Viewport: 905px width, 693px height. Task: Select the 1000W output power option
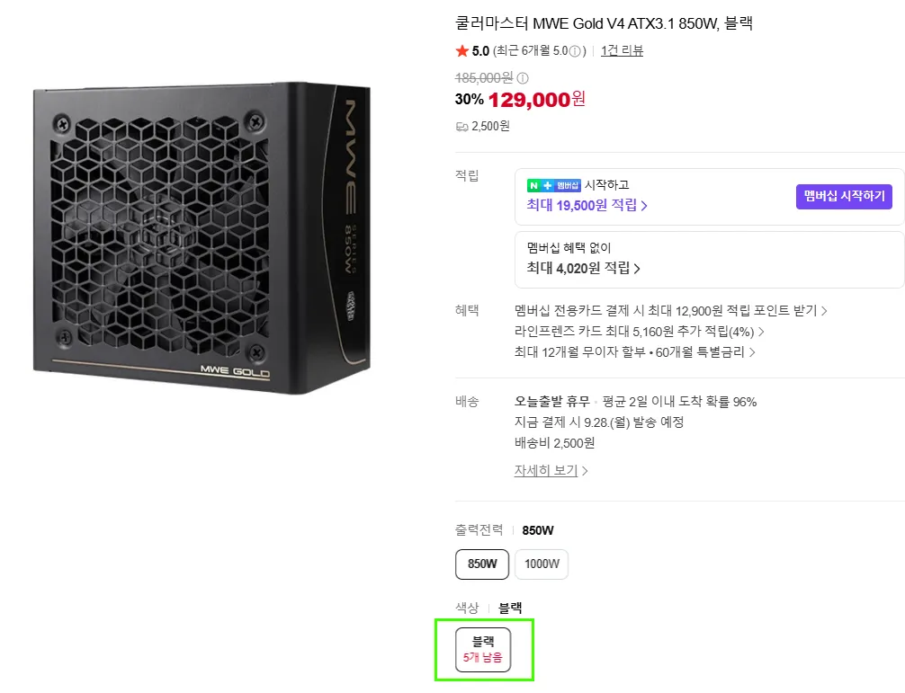pyautogui.click(x=542, y=564)
